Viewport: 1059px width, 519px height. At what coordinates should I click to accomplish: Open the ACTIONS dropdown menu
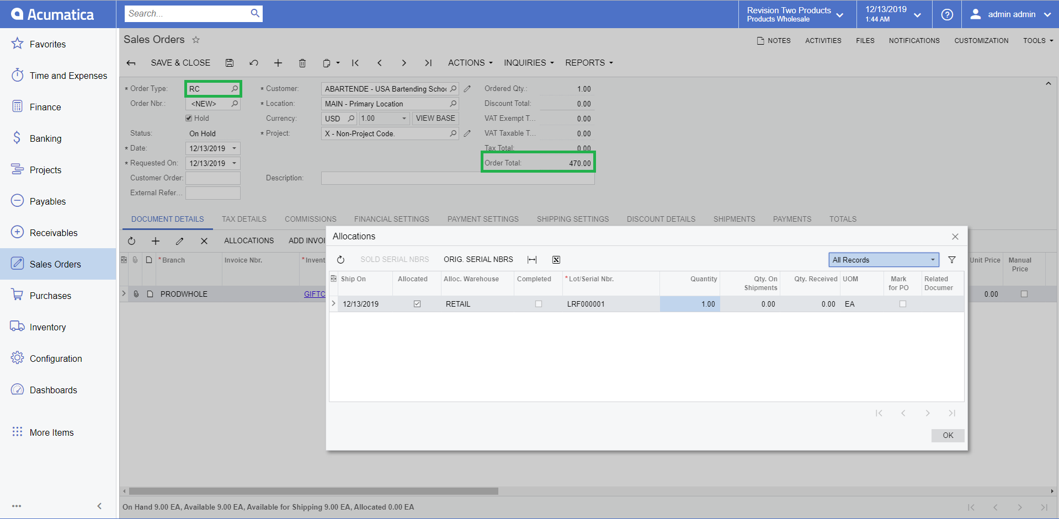point(470,63)
